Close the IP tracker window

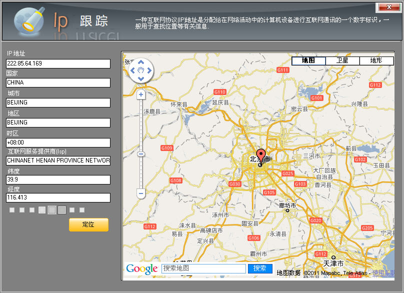[x=389, y=6]
